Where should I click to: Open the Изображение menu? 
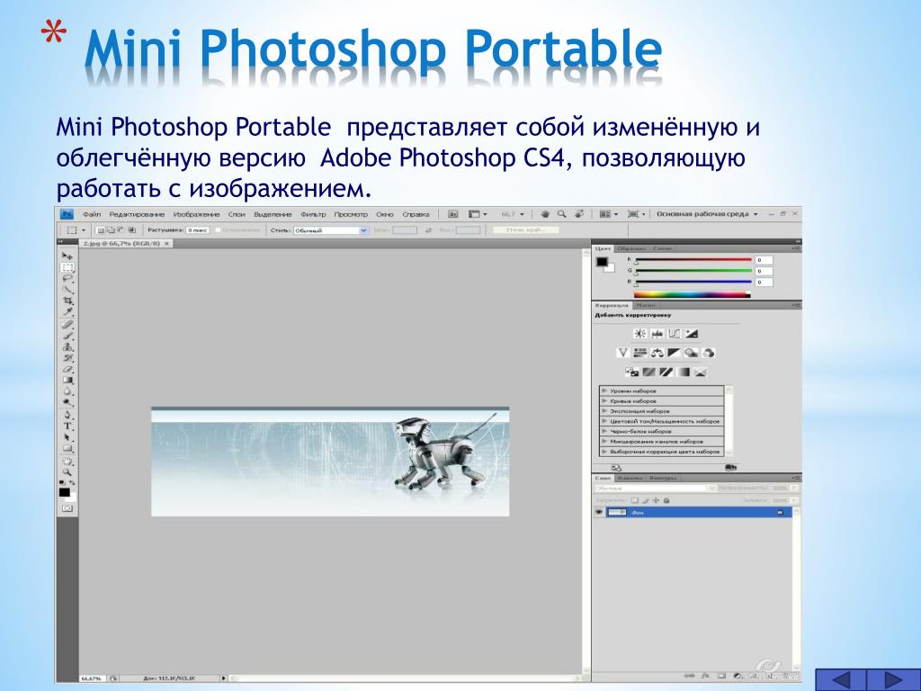(x=196, y=214)
